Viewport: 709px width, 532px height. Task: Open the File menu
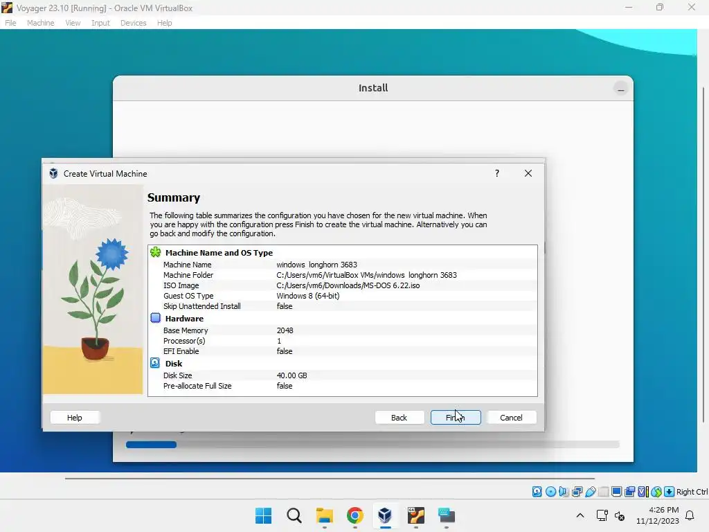10,23
